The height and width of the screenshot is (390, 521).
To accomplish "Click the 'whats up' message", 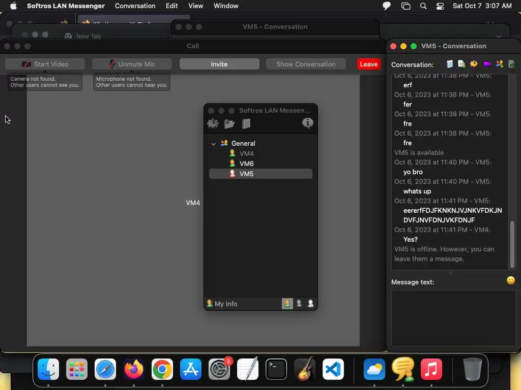I will 417,191.
